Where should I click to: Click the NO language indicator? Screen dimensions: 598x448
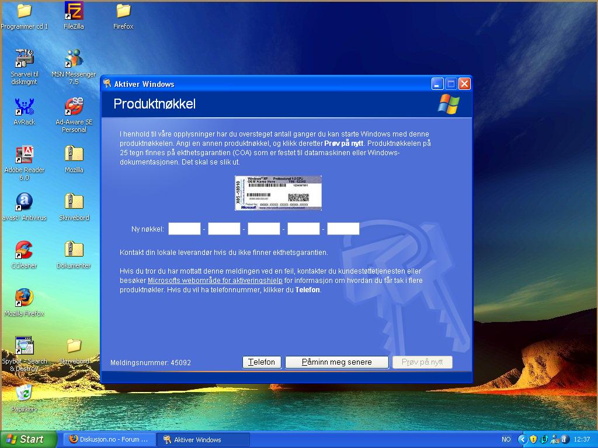tap(506, 439)
